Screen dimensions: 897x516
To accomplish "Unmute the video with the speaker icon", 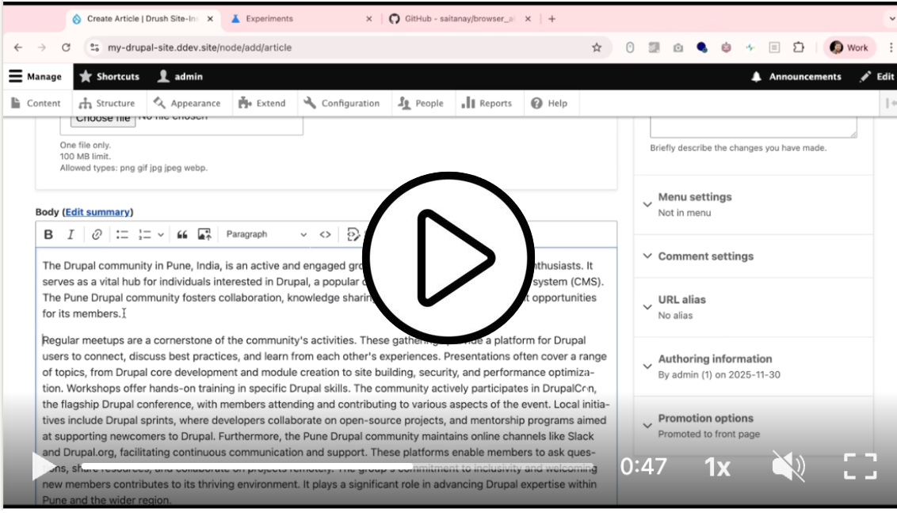I will coord(789,466).
